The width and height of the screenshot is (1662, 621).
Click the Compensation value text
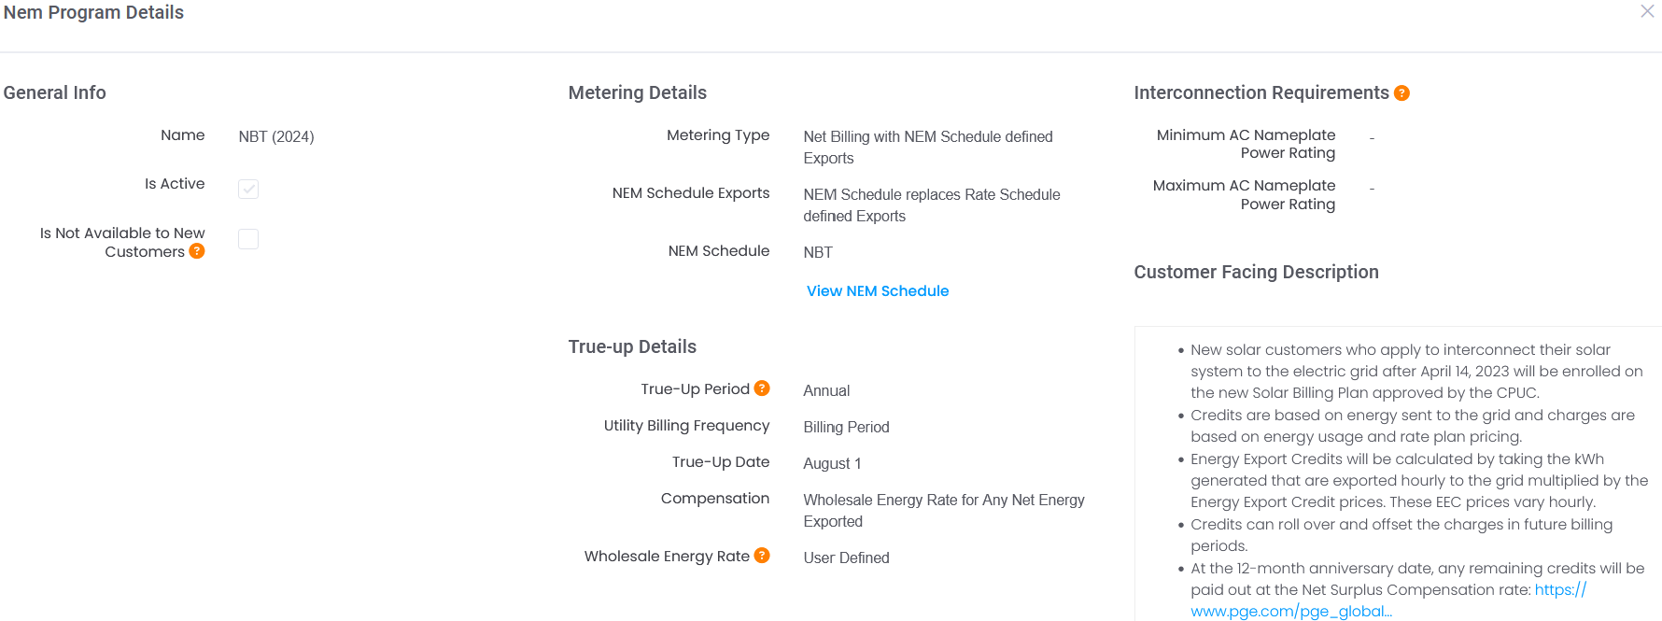[x=943, y=510]
